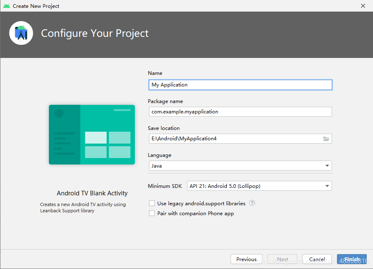Click the Cancel button
The height and width of the screenshot is (269, 373).
point(317,259)
